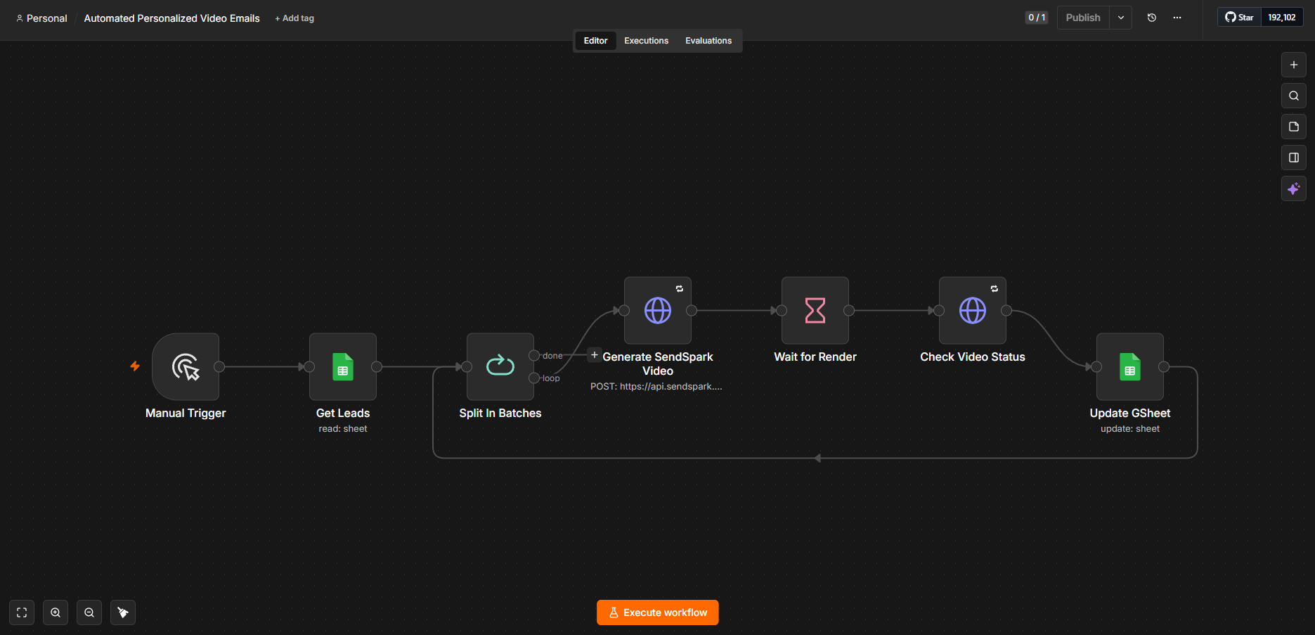Open the Wait for Render hourglass node
The width and height of the screenshot is (1315, 635).
tap(815, 310)
